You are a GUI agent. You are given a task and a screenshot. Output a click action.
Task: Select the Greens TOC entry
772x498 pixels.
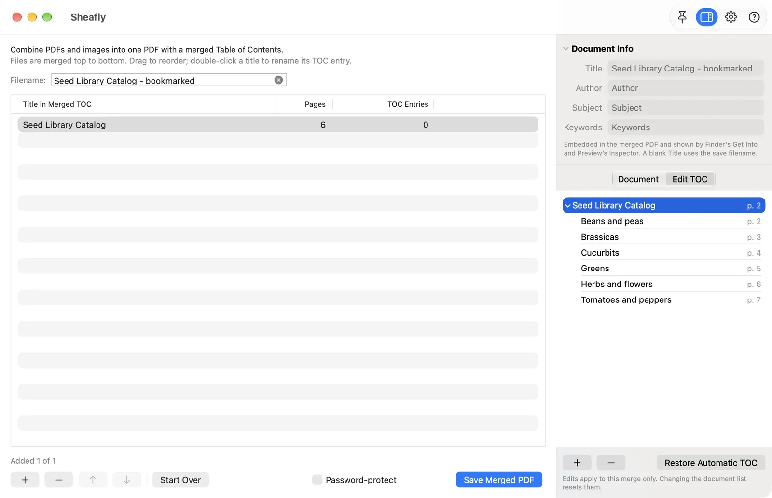(664, 269)
